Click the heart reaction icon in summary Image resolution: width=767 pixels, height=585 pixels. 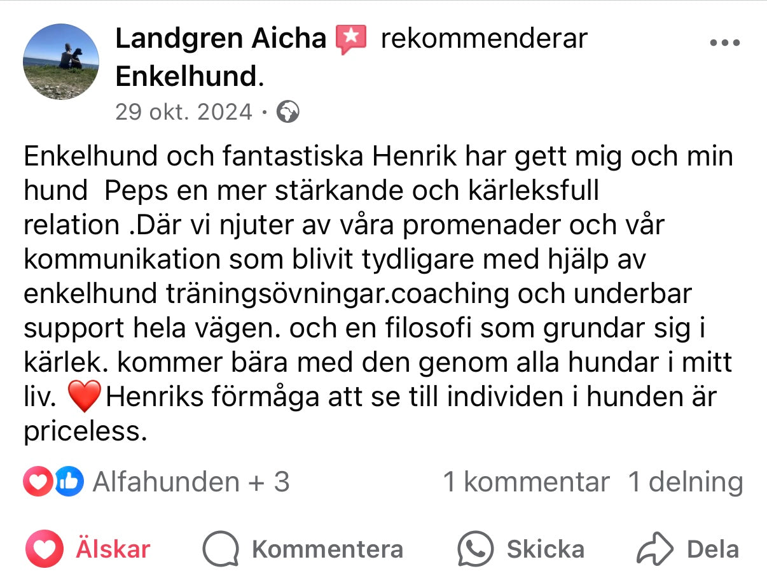point(38,482)
